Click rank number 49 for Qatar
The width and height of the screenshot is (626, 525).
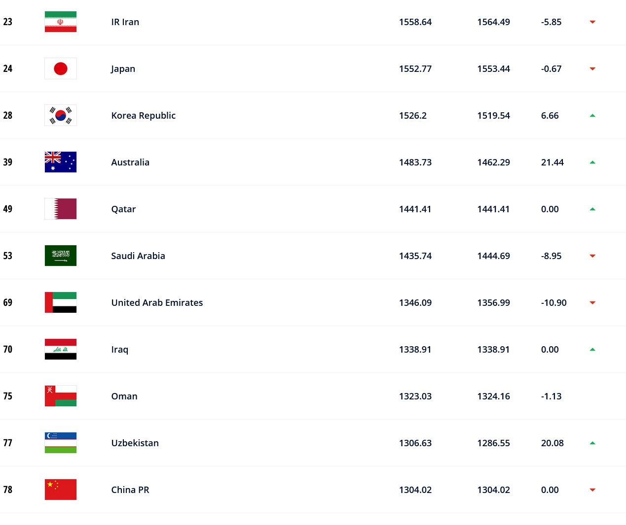click(x=8, y=209)
